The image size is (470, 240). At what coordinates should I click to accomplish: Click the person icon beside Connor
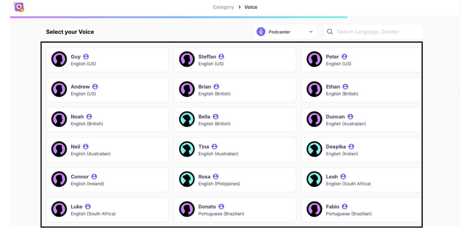[94, 177]
